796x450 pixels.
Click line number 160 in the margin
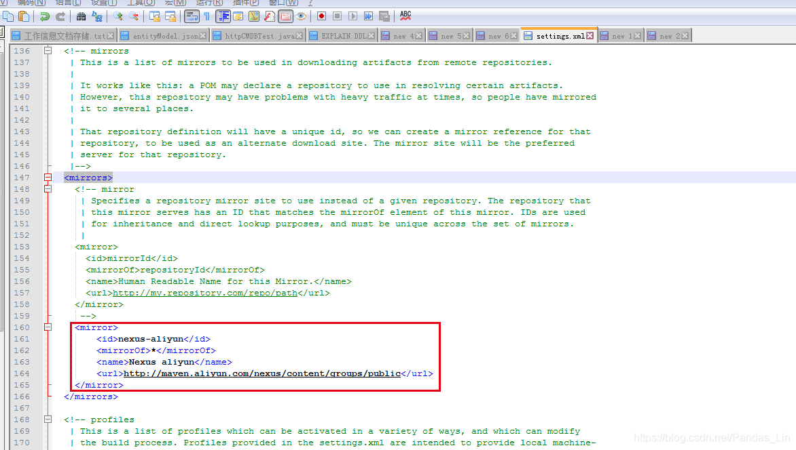click(x=22, y=327)
